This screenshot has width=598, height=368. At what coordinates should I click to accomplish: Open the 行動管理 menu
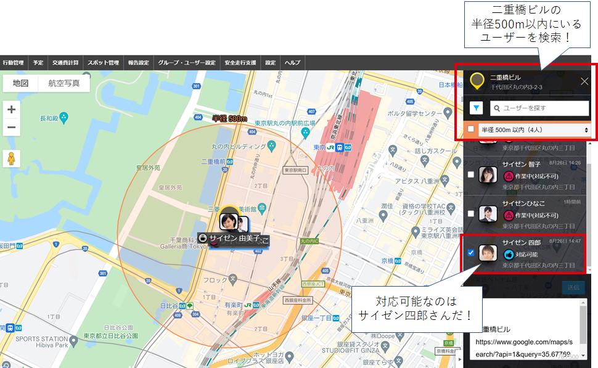pyautogui.click(x=14, y=62)
